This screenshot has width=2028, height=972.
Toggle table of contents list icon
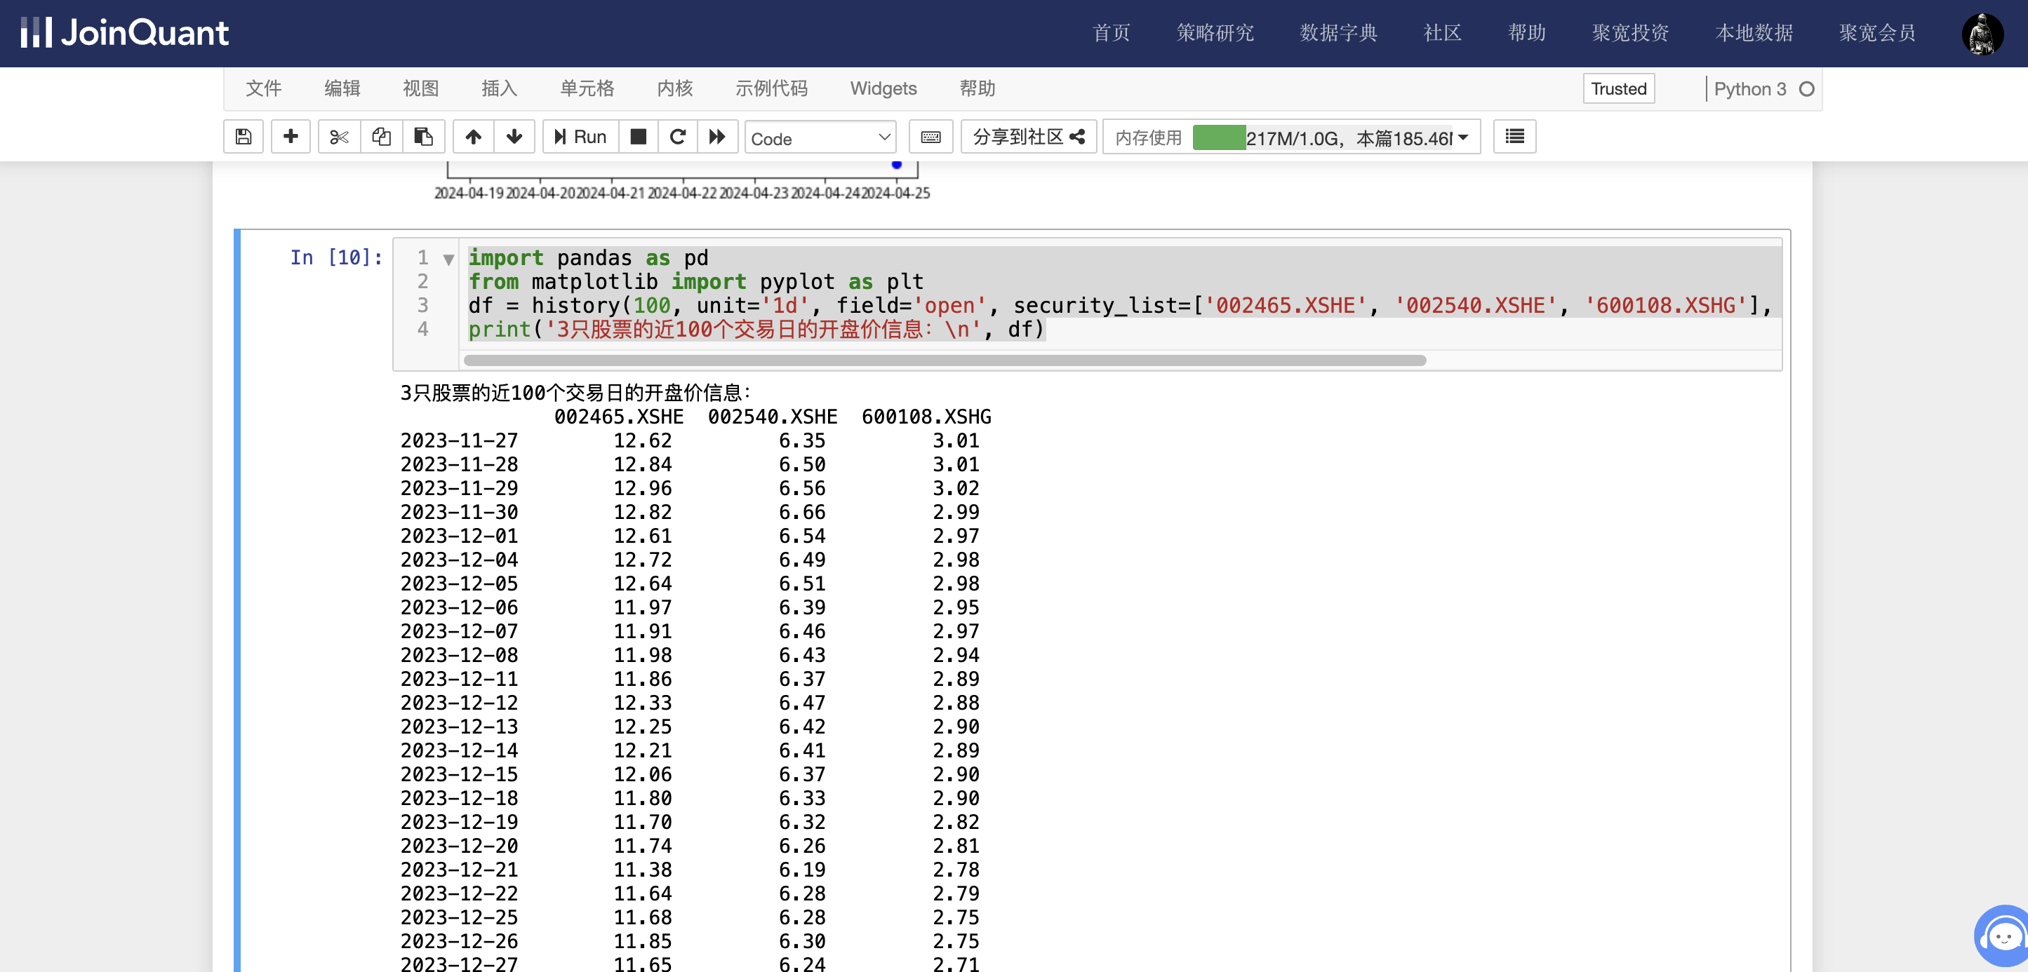[x=1514, y=137]
